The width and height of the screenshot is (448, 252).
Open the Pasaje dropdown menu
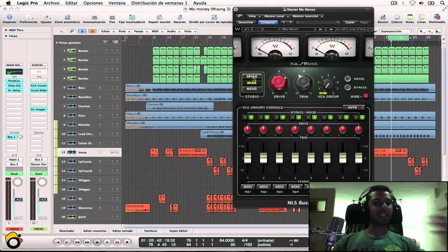[140, 31]
